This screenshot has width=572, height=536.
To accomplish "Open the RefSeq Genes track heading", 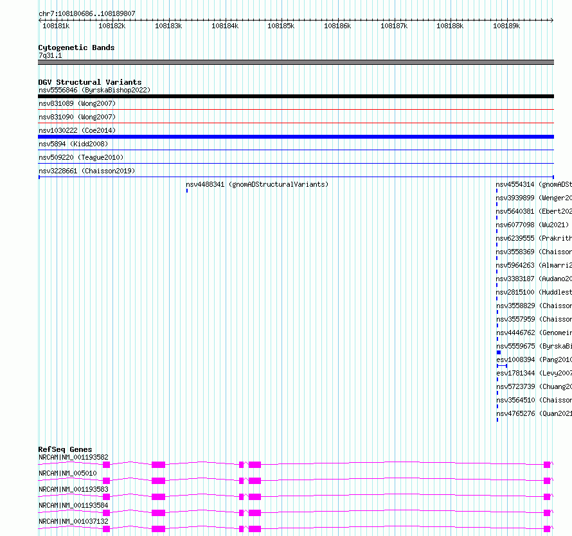I will (66, 449).
